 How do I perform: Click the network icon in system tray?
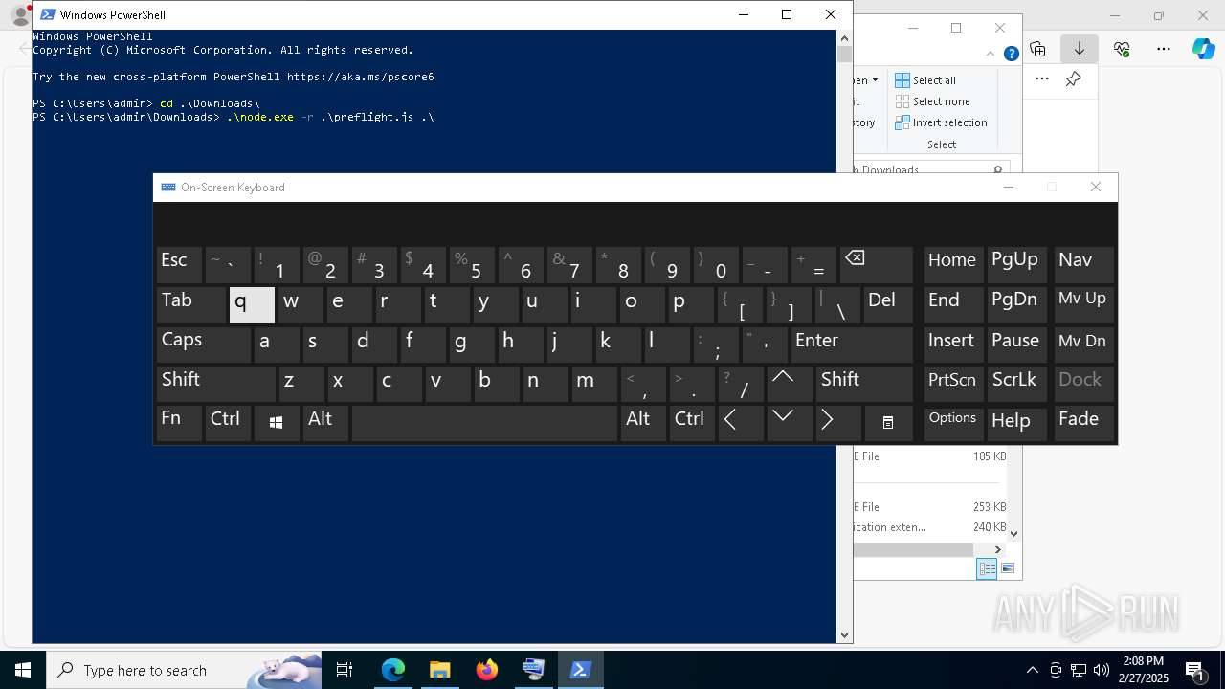pyautogui.click(x=1079, y=670)
